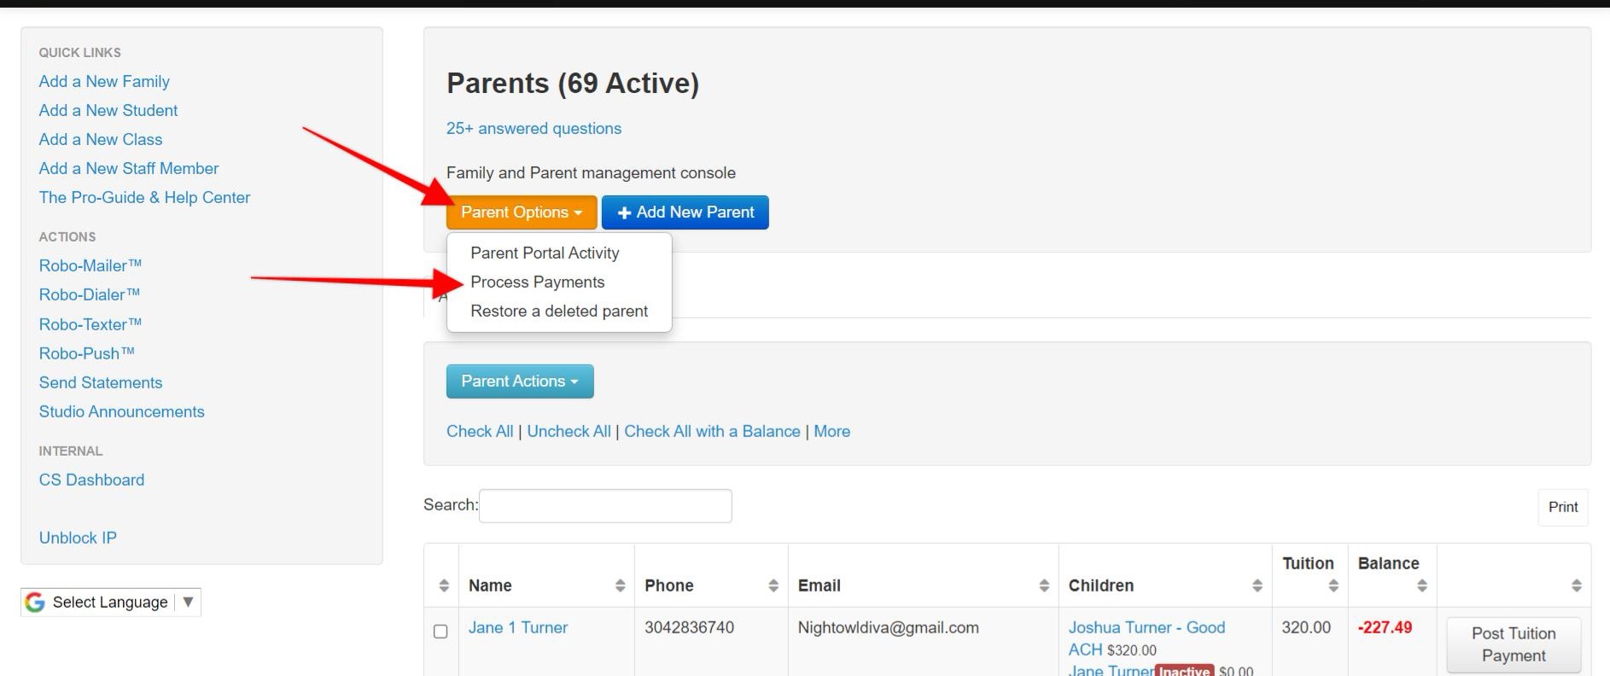Focus the parent Search field
This screenshot has width=1610, height=676.
click(x=605, y=506)
